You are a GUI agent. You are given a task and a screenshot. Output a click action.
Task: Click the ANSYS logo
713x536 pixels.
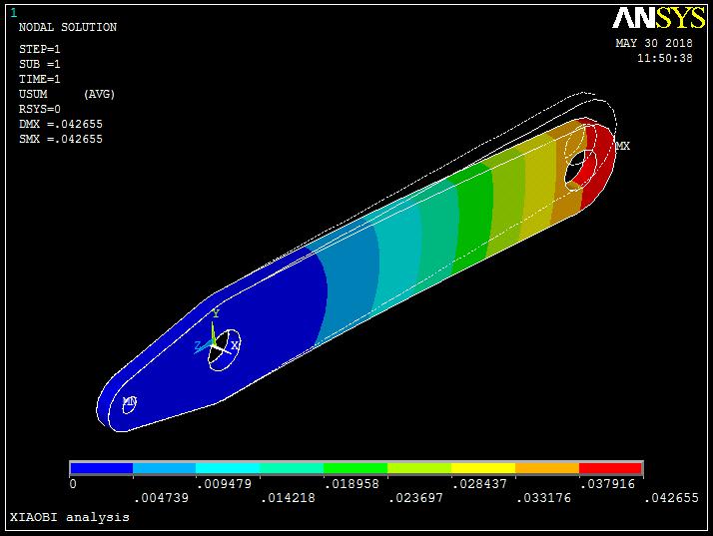click(x=658, y=18)
